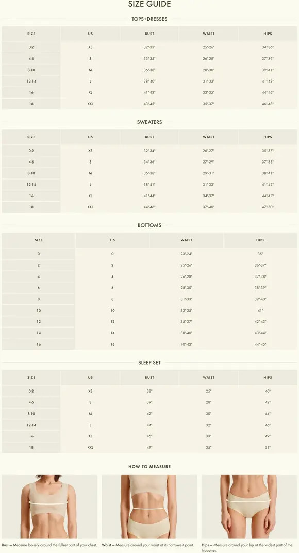The height and width of the screenshot is (553, 299).
Task: Click the How To Measure heading
Action: pos(149,466)
